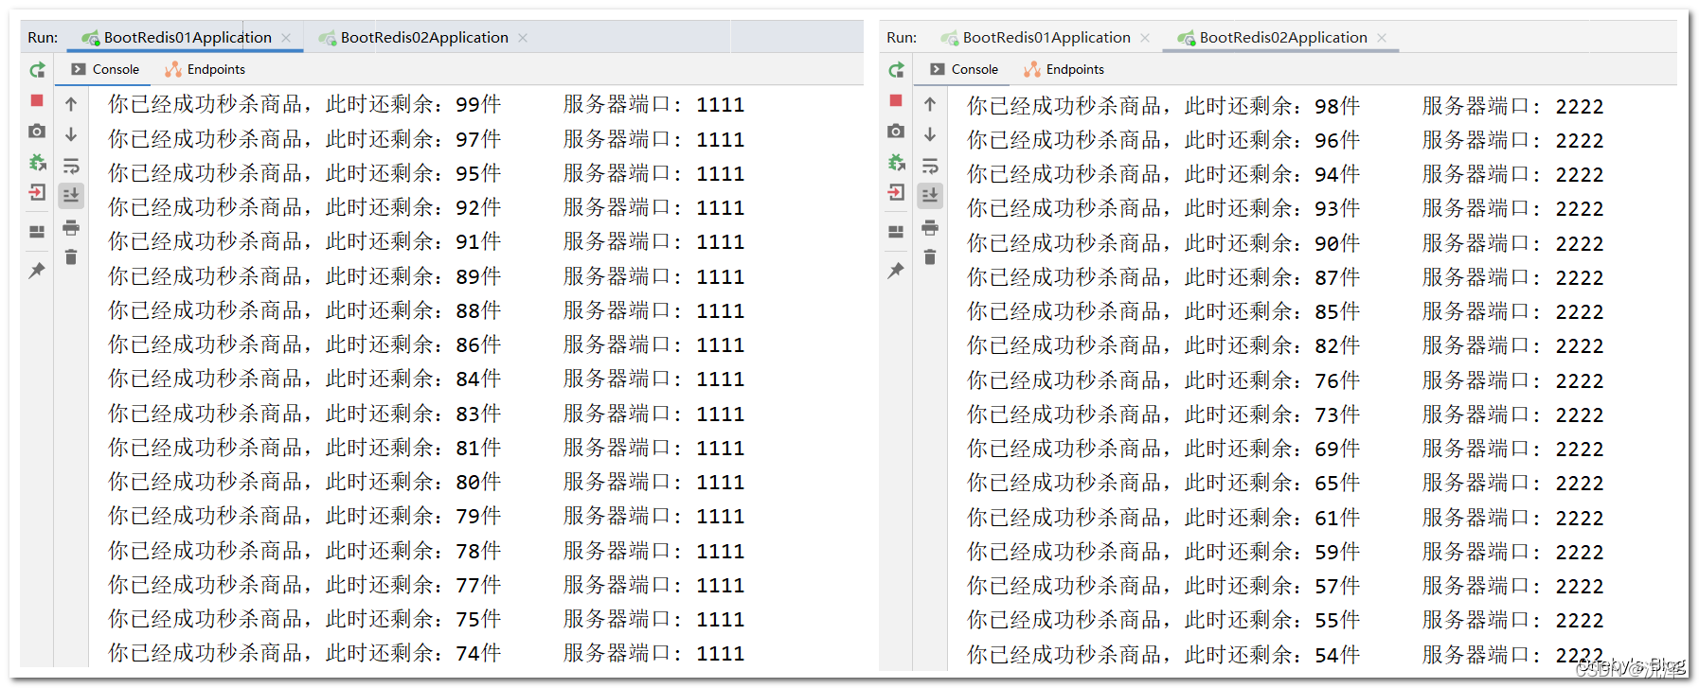The width and height of the screenshot is (1699, 688).
Task: Close BootRedis01Application tab in port 2222 panel
Action: click(1145, 38)
